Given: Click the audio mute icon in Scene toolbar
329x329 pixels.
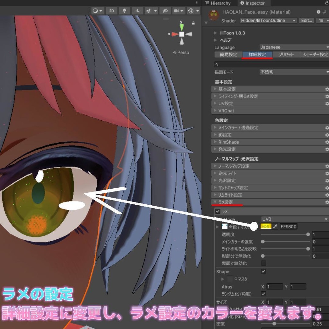Looking at the screenshot, I should [137, 11].
